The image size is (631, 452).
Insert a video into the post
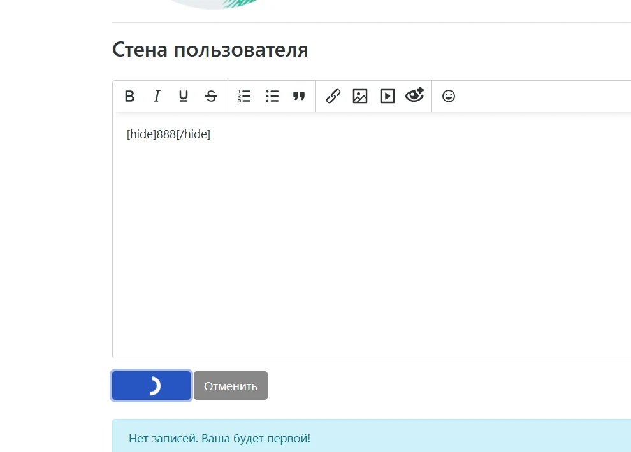click(387, 96)
